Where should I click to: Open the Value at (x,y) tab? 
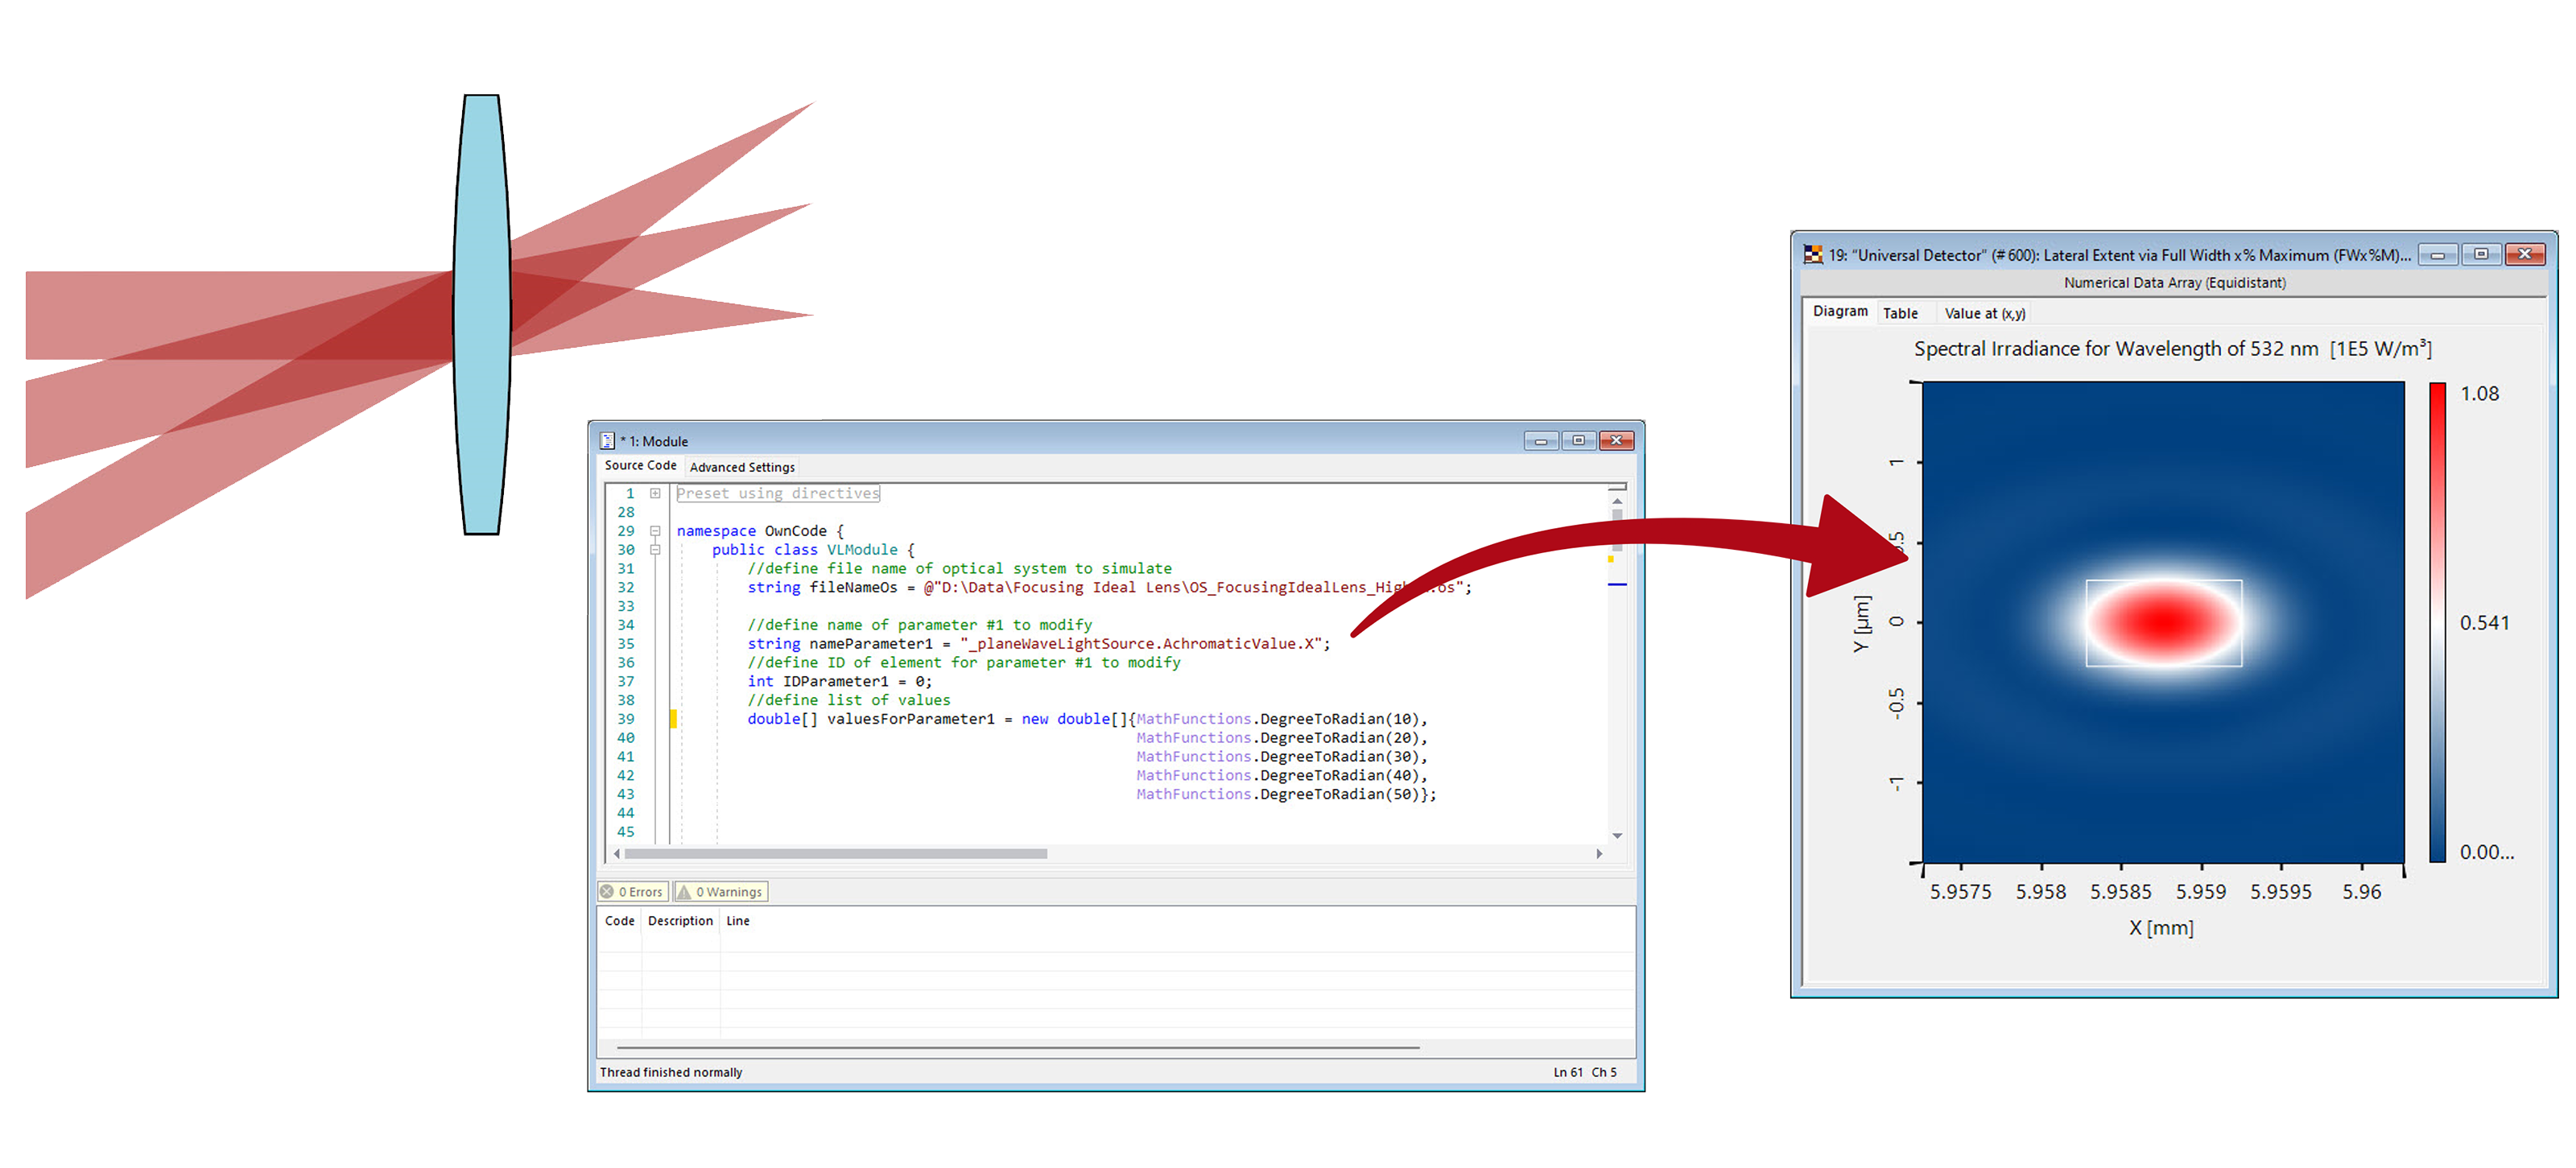1984,314
